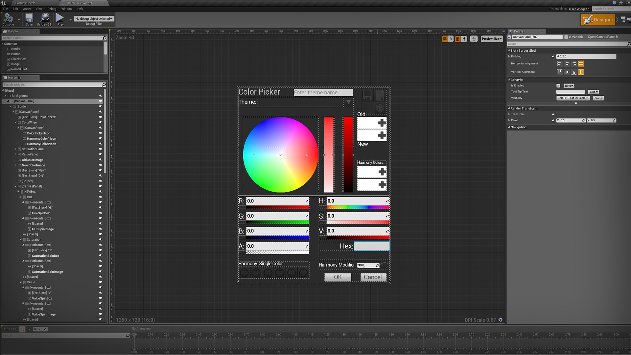Set Horizontal Alignment to fill
The image size is (631, 355).
581,63
